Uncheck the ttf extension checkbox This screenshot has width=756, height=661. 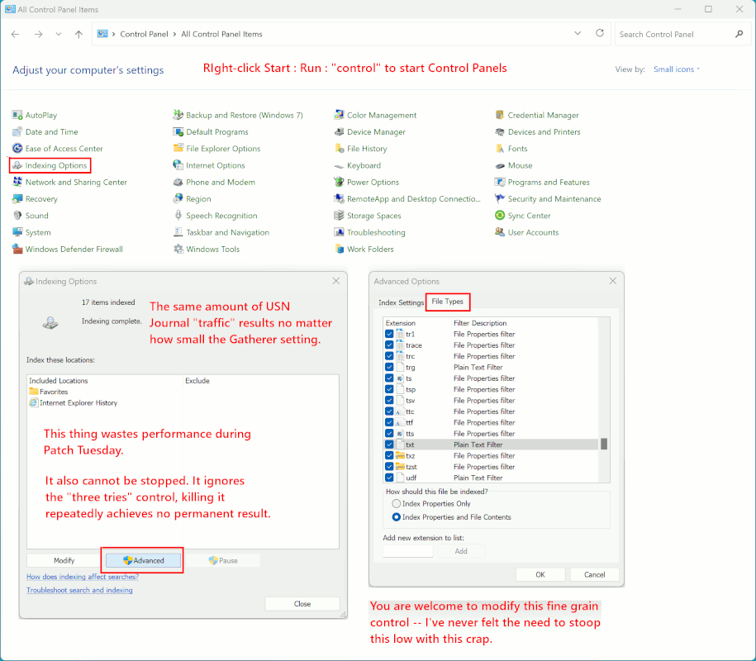click(x=389, y=423)
